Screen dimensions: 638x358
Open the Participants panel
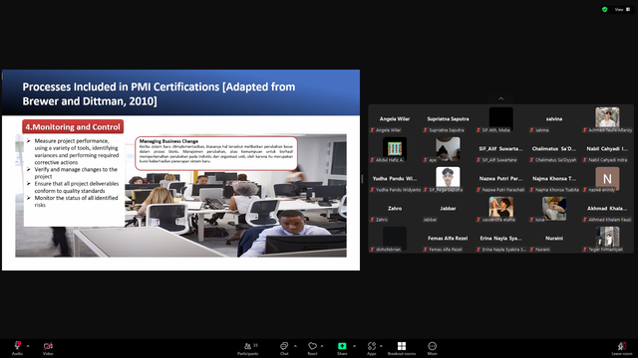[x=248, y=348]
